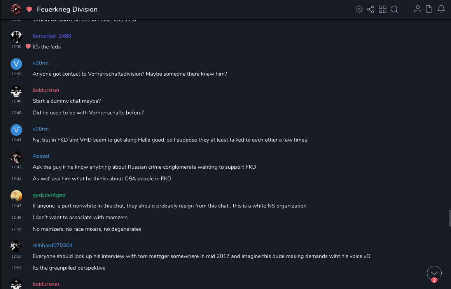The width and height of the screenshot is (451, 289).
Task: Open the person profile icon in header
Action: click(x=418, y=9)
